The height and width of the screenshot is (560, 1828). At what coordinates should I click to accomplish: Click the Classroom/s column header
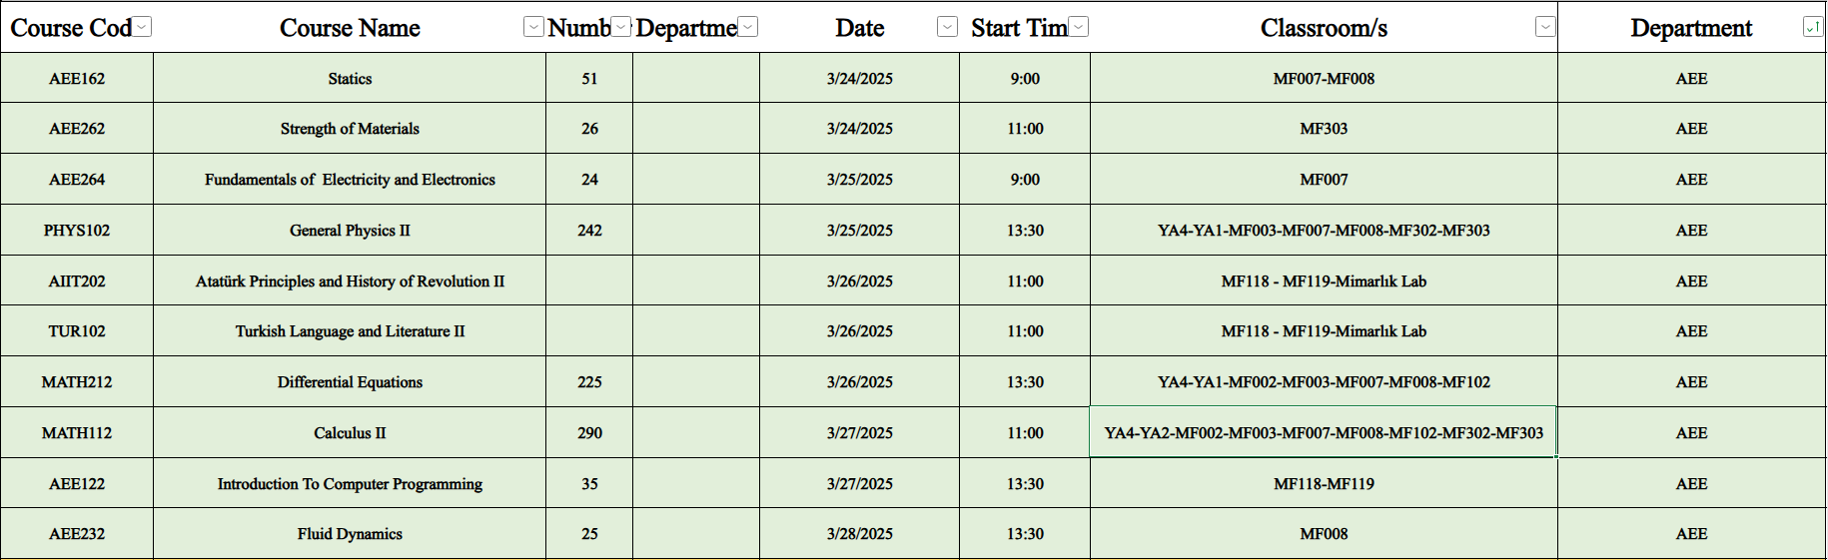coord(1324,27)
